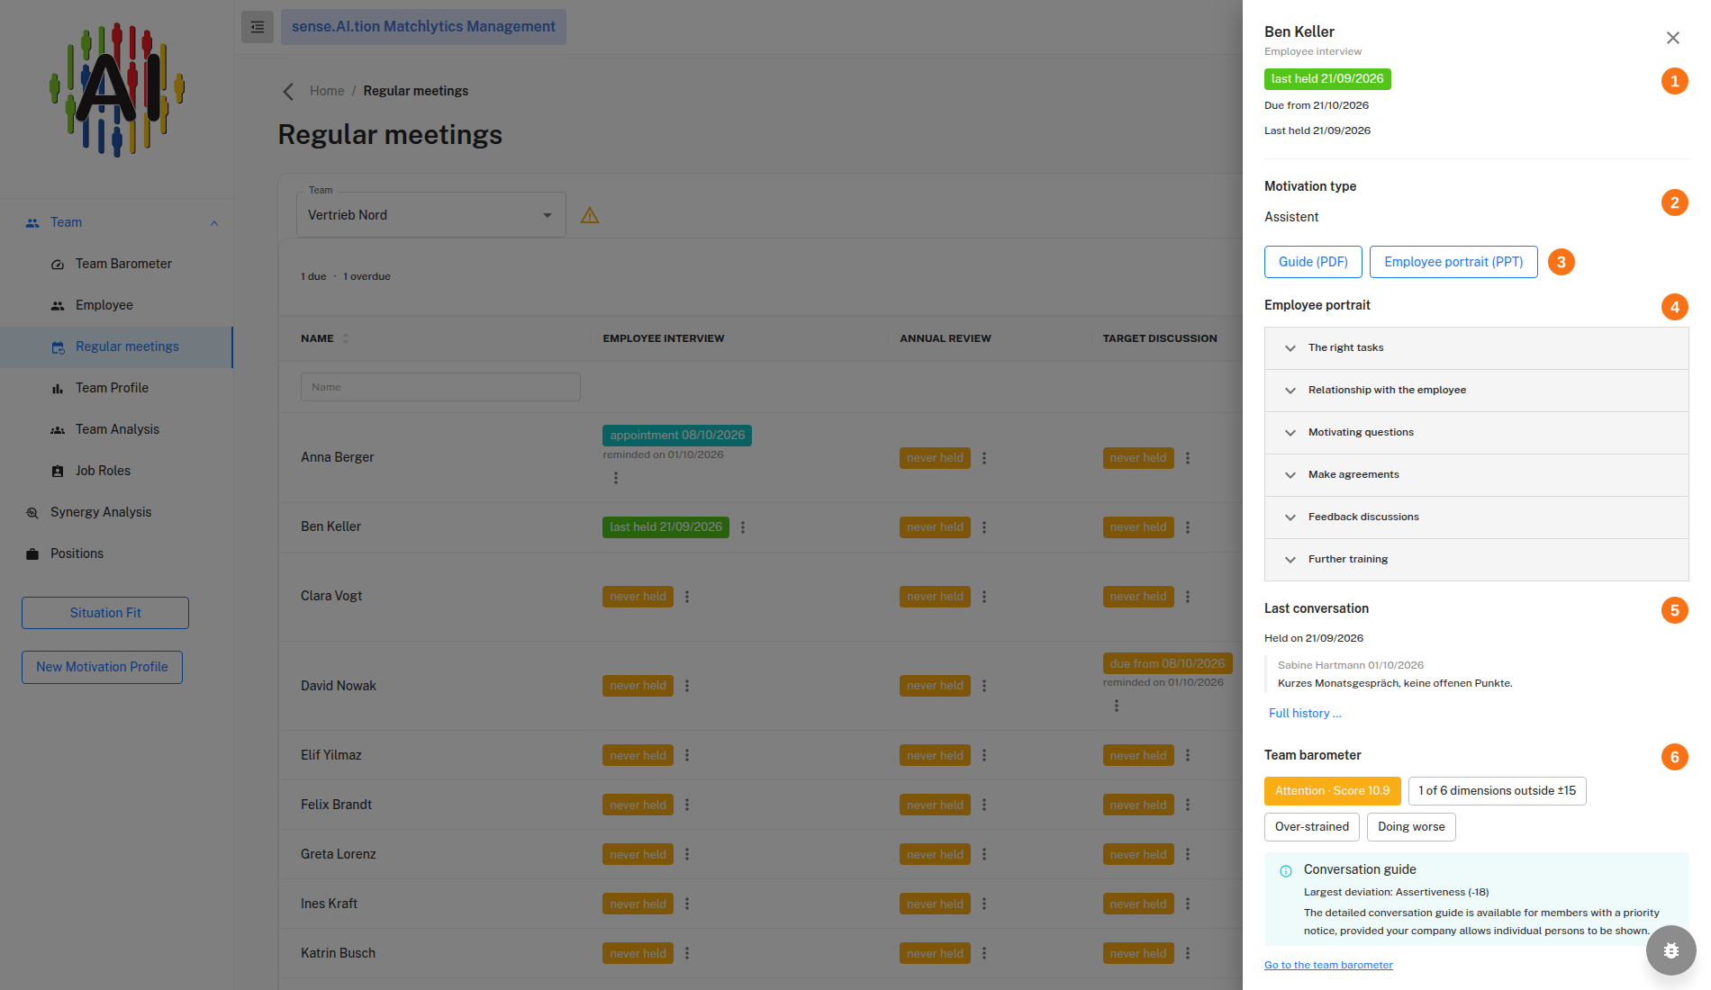Follow Go to the team barometer link

(x=1328, y=965)
